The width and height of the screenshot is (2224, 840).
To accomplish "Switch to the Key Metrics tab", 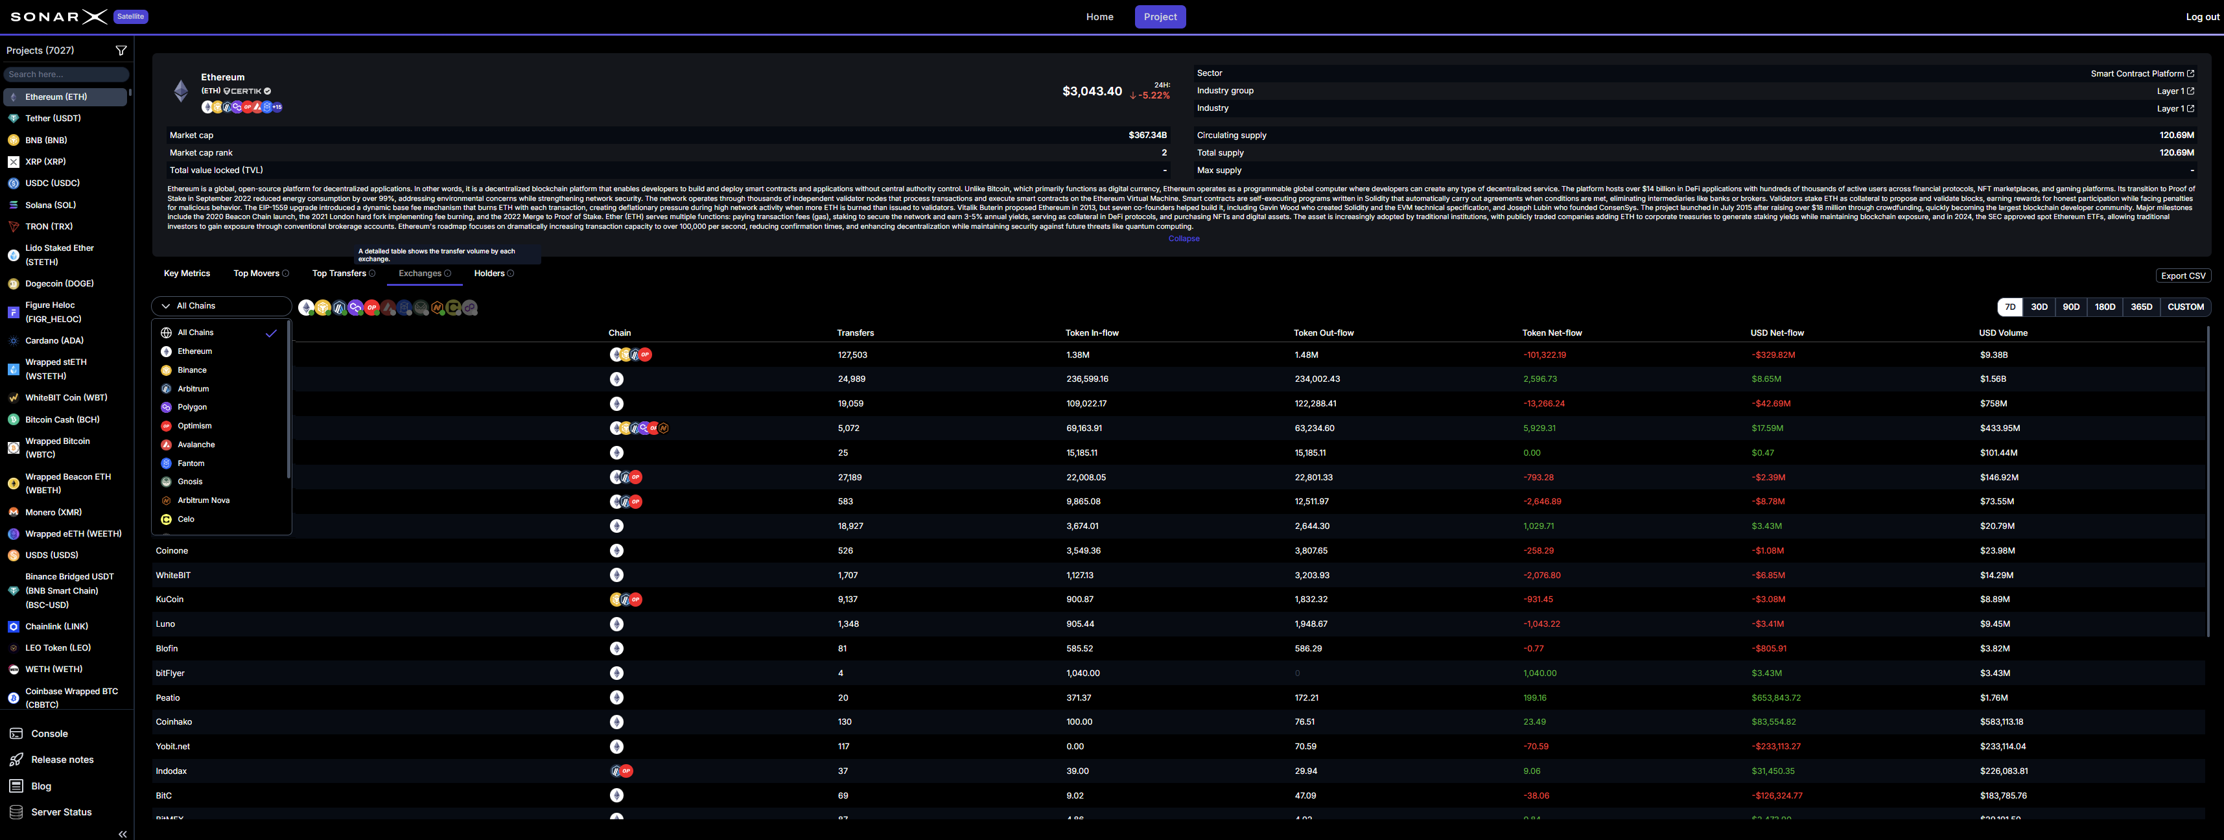I will pos(187,274).
